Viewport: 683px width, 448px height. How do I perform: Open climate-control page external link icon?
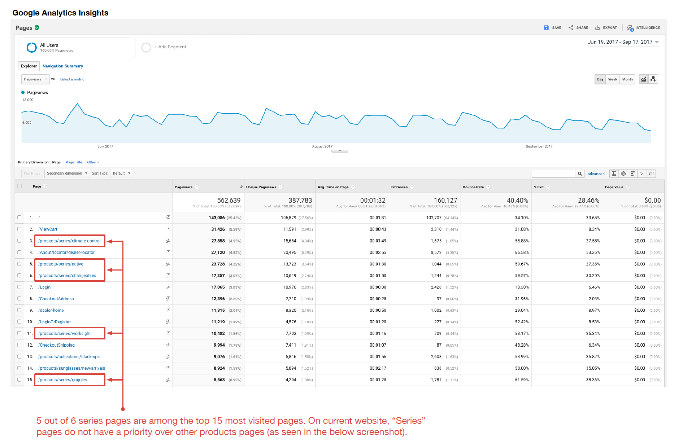[x=168, y=241]
